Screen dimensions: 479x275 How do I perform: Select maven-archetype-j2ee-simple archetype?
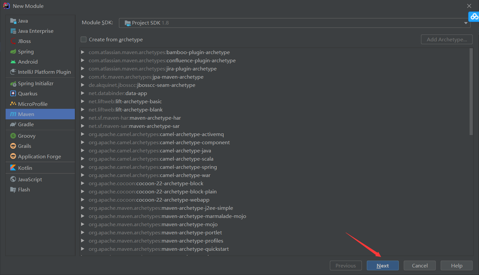pos(161,208)
